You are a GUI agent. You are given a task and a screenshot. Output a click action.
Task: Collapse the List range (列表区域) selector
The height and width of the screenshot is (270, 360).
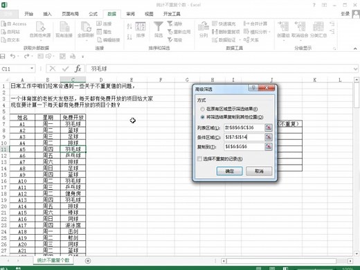(x=269, y=127)
